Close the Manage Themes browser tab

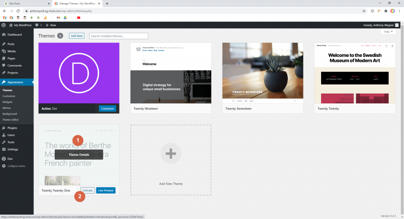(99, 4)
